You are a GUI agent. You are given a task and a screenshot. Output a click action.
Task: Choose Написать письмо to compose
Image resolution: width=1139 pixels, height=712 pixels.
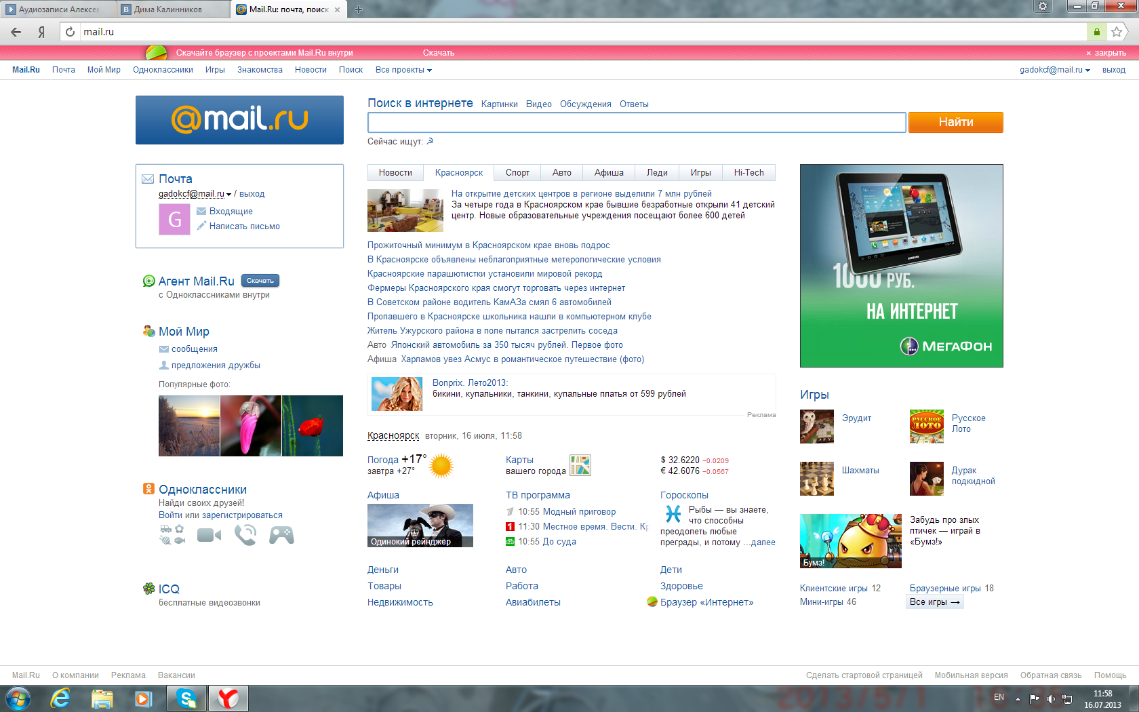tap(244, 226)
